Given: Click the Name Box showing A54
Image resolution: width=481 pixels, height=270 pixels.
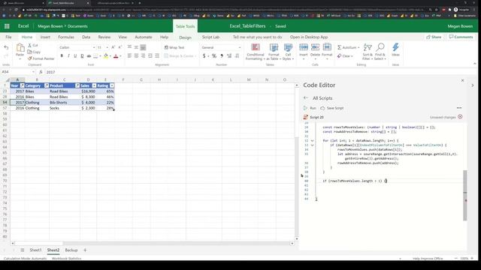Looking at the screenshot, I should [18, 72].
